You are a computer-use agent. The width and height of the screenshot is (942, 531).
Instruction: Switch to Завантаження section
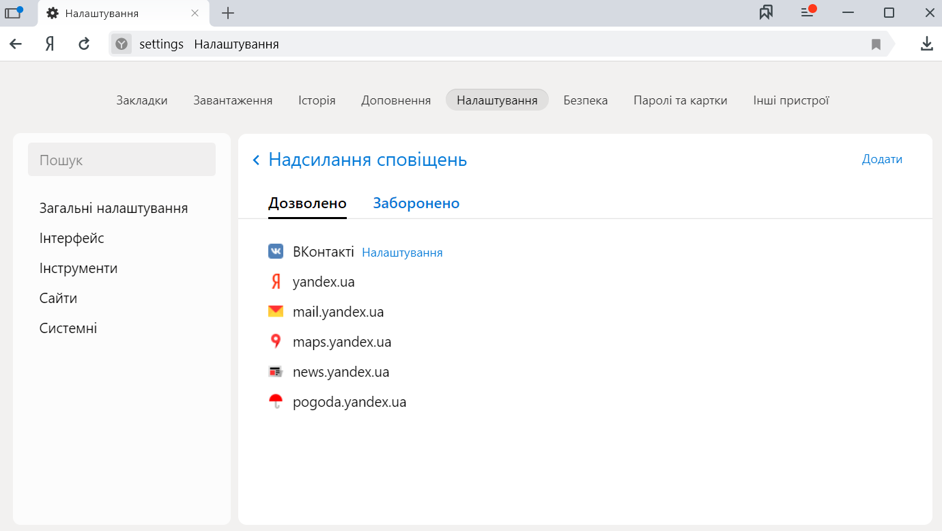click(x=233, y=100)
